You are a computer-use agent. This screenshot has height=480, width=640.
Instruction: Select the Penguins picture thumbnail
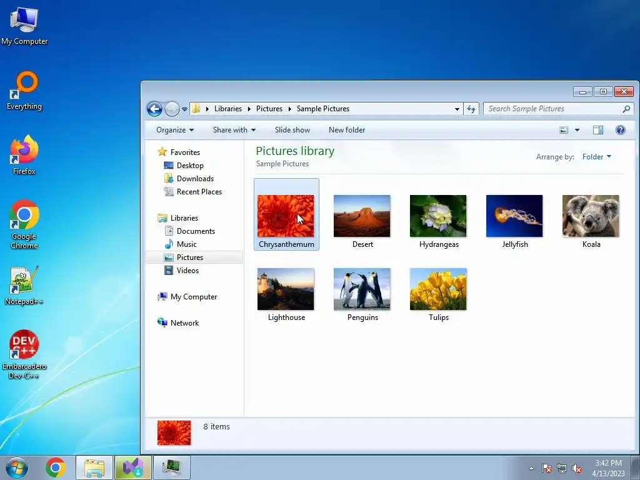click(362, 289)
